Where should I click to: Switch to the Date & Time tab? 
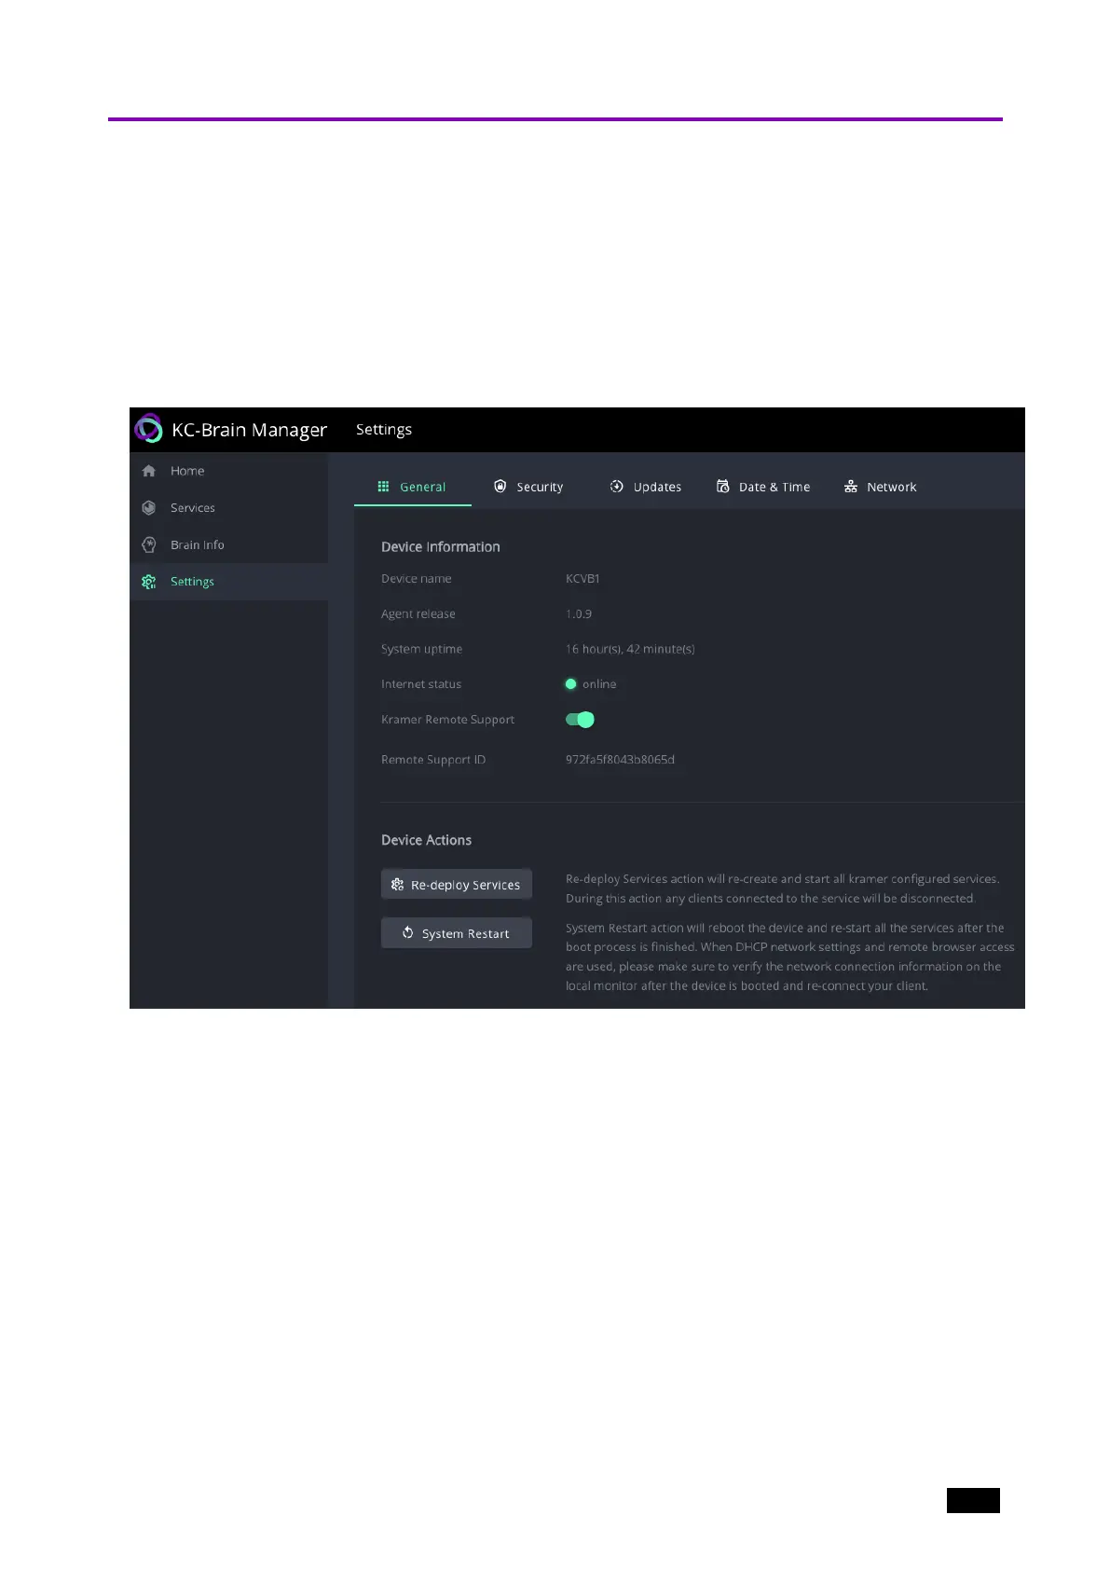[x=763, y=487]
